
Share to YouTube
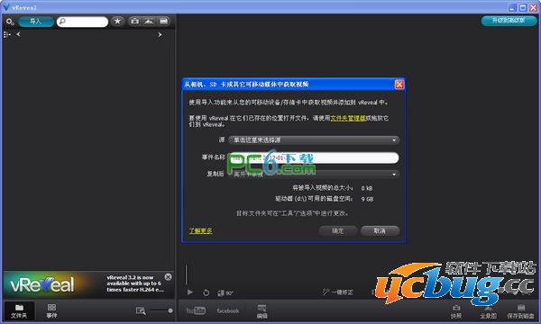196,310
